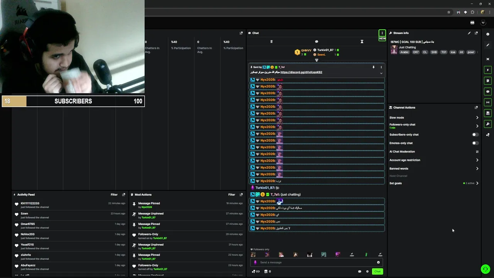The height and width of the screenshot is (278, 494).
Task: Toggle the wrench widget in right sidebar
Action: [488, 124]
